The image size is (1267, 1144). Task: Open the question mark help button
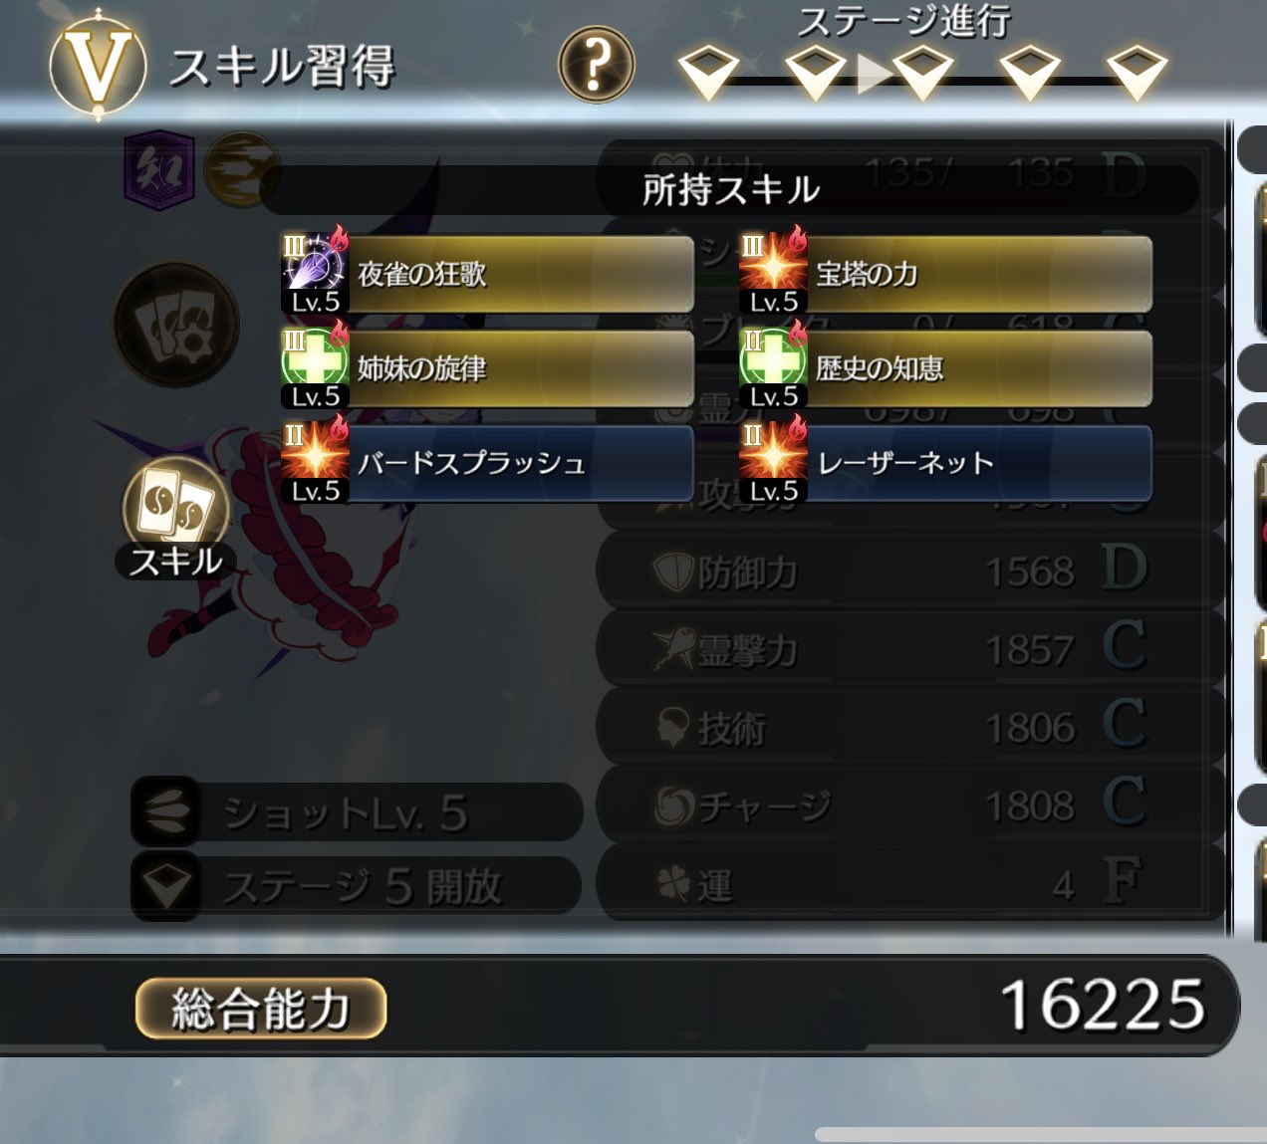[x=596, y=65]
